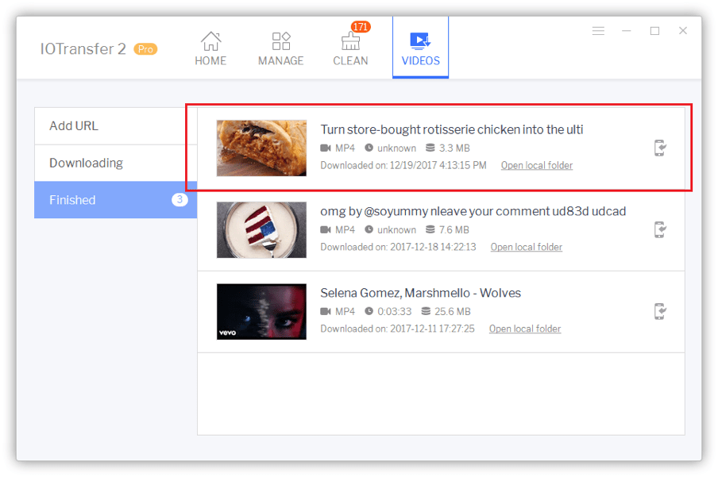This screenshot has width=718, height=477.
Task: Click the Selena Gomez Wolves thumbnail
Action: [x=261, y=311]
